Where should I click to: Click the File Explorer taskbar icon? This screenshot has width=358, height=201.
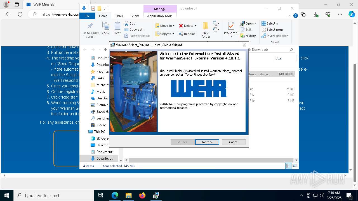point(128,196)
